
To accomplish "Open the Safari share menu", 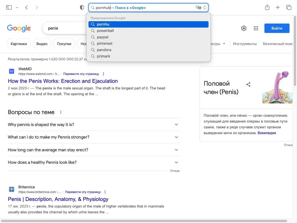I will pyautogui.click(x=267, y=8).
